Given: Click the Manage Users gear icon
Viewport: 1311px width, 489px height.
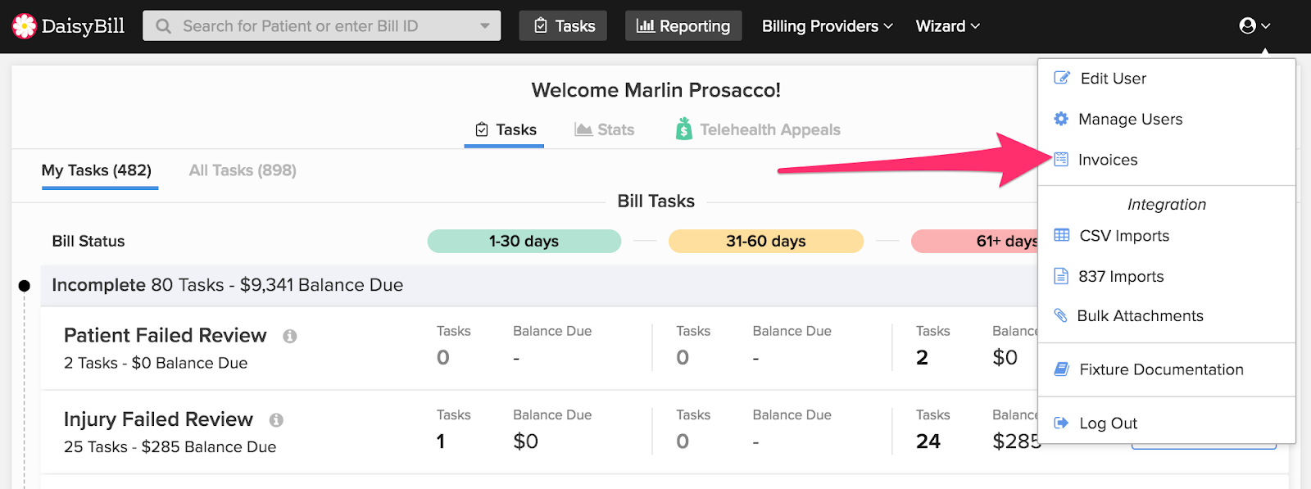Looking at the screenshot, I should [x=1061, y=119].
